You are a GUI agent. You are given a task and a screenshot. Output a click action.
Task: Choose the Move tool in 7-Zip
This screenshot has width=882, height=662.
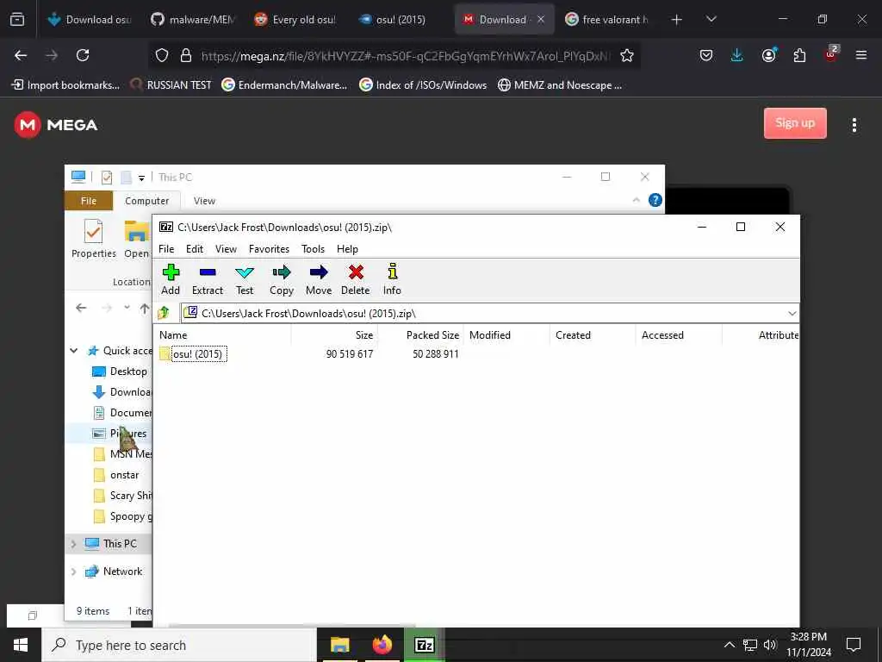point(319,279)
